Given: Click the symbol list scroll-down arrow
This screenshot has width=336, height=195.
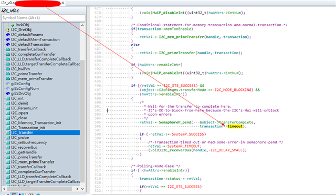Looking at the screenshot, I should pos(82,189).
